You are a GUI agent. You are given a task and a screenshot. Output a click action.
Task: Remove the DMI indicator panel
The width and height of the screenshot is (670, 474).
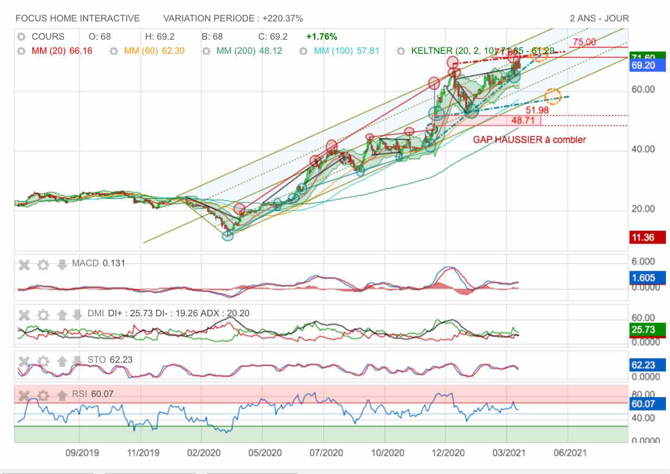pos(24,314)
